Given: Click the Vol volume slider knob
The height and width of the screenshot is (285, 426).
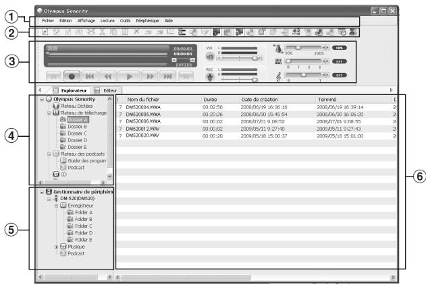Looking at the screenshot, I should tap(255, 58).
